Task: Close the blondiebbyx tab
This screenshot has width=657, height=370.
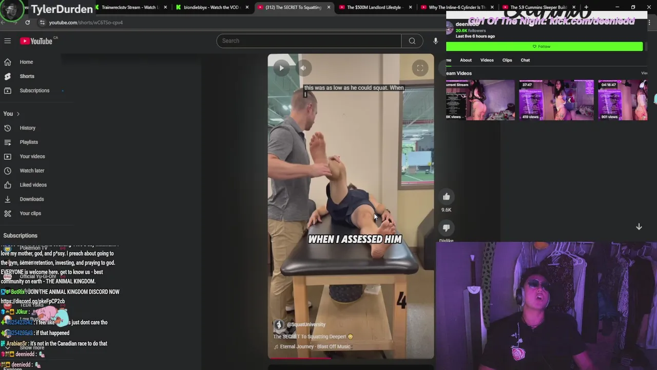Action: tap(247, 7)
